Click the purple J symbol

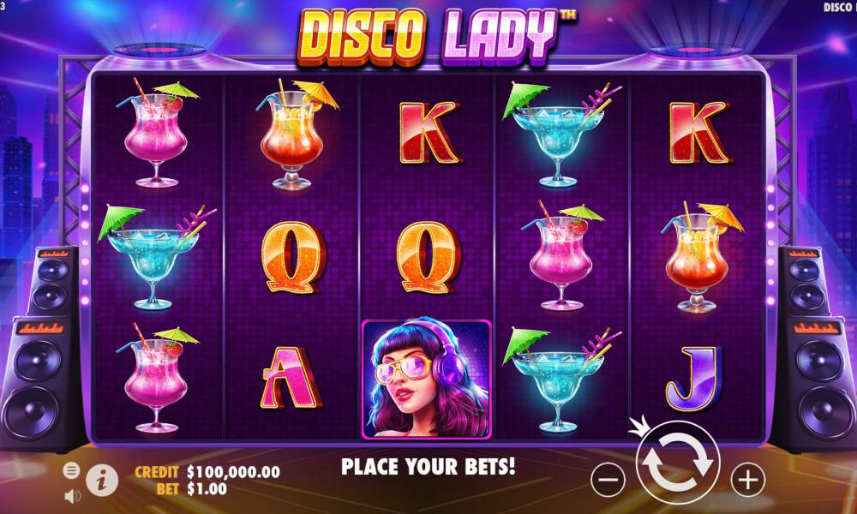pos(694,378)
